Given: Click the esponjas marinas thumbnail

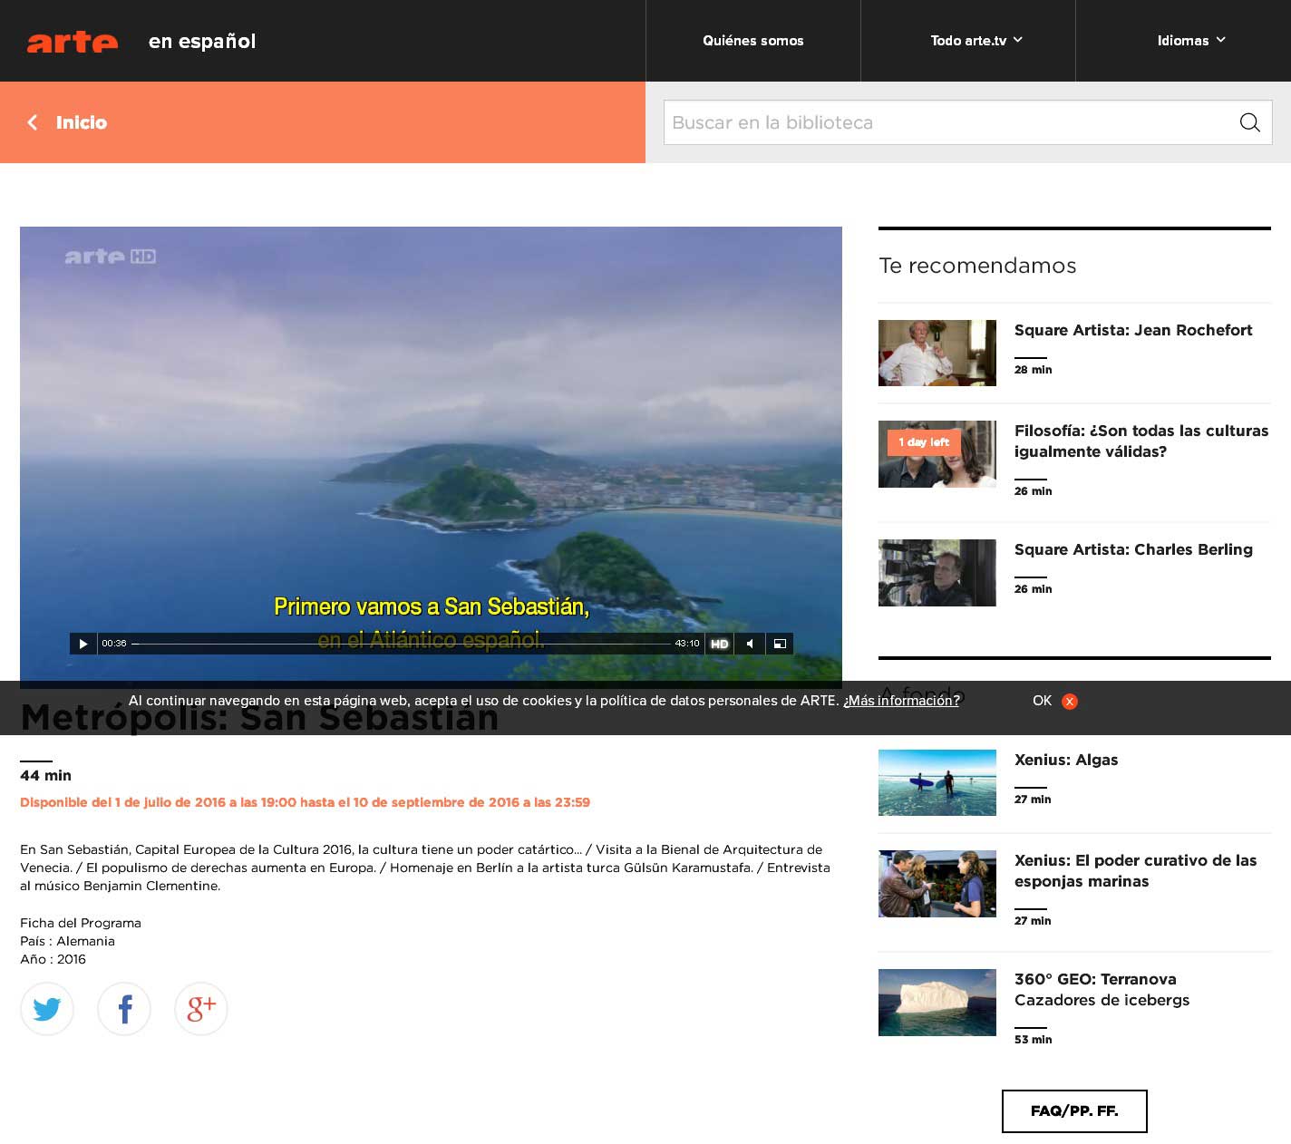Looking at the screenshot, I should coord(937,884).
